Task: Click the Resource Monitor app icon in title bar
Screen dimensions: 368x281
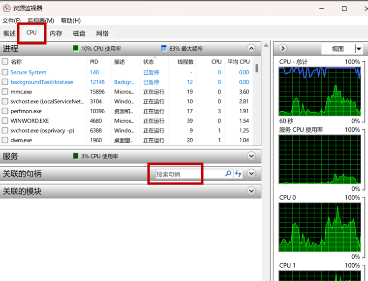Action: tap(6, 8)
